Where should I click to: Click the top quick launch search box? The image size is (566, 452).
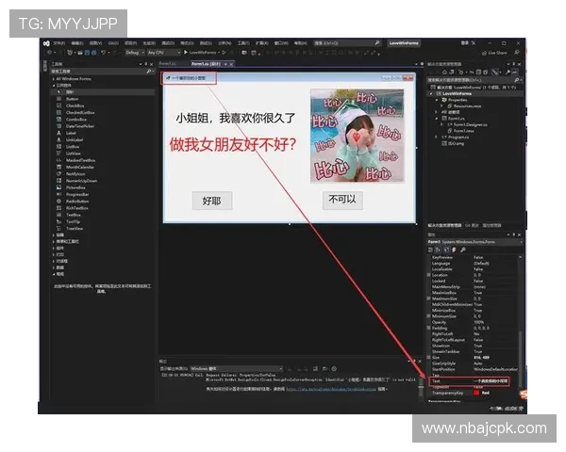tap(347, 43)
